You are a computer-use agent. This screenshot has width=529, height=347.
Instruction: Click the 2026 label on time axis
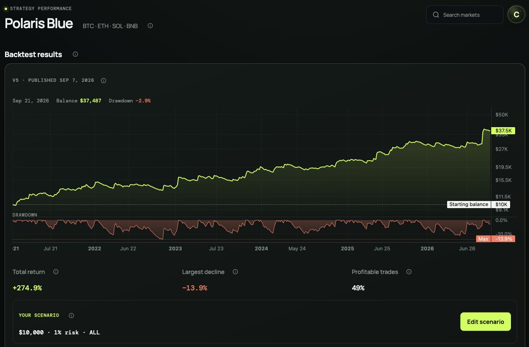(x=427, y=248)
